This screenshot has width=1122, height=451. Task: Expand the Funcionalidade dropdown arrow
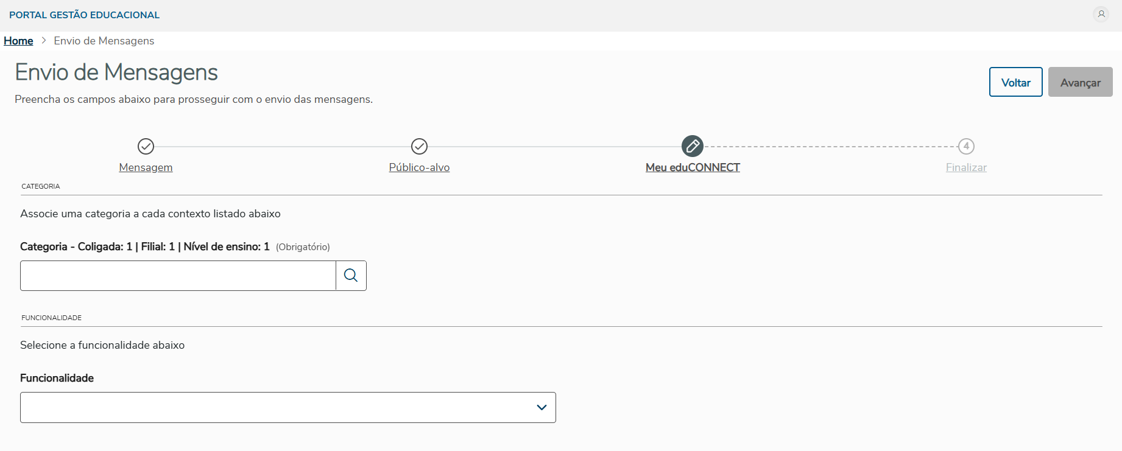coord(542,407)
